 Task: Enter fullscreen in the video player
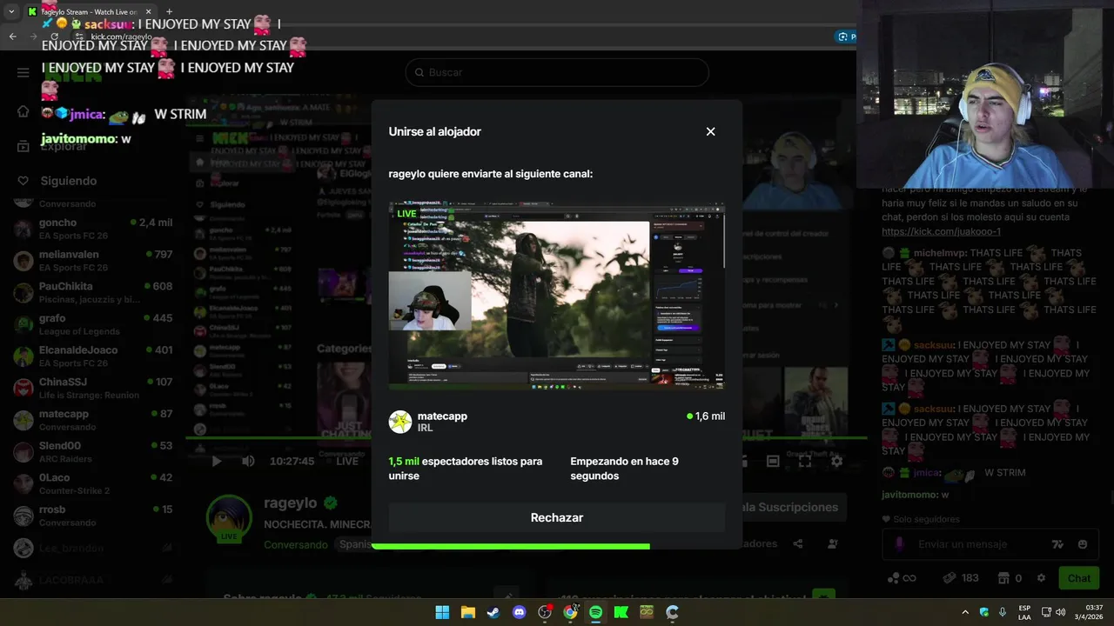[x=804, y=462]
